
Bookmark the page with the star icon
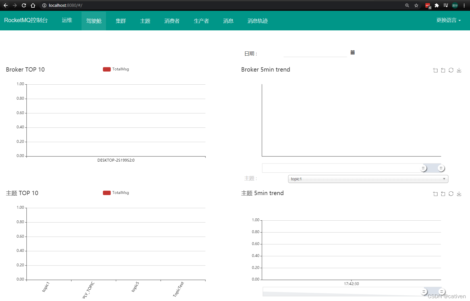[416, 5]
